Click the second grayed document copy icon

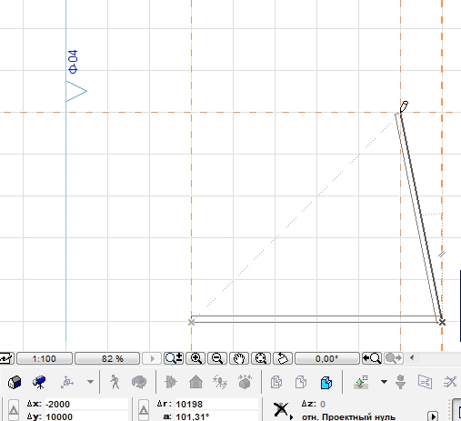301,382
